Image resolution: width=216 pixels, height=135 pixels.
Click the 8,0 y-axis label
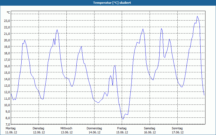[x=8, y=118]
